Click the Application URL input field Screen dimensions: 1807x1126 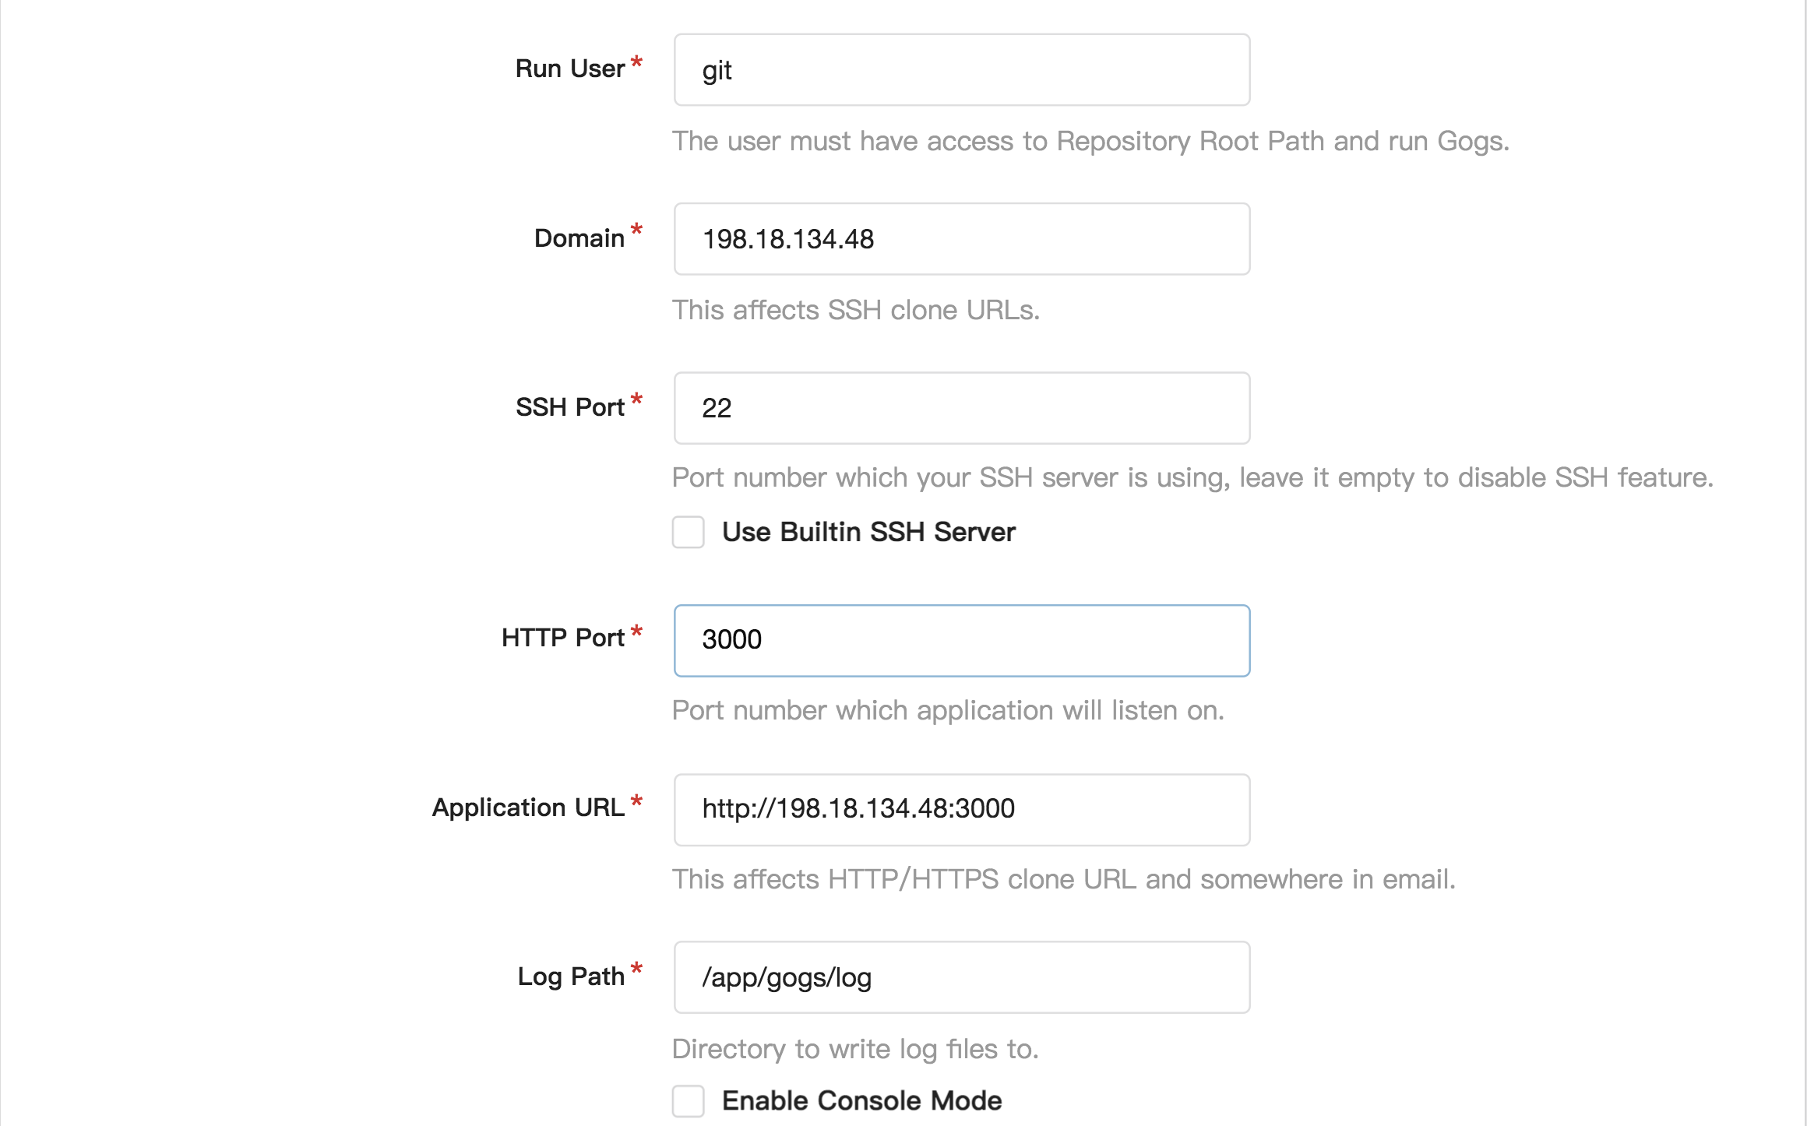960,809
